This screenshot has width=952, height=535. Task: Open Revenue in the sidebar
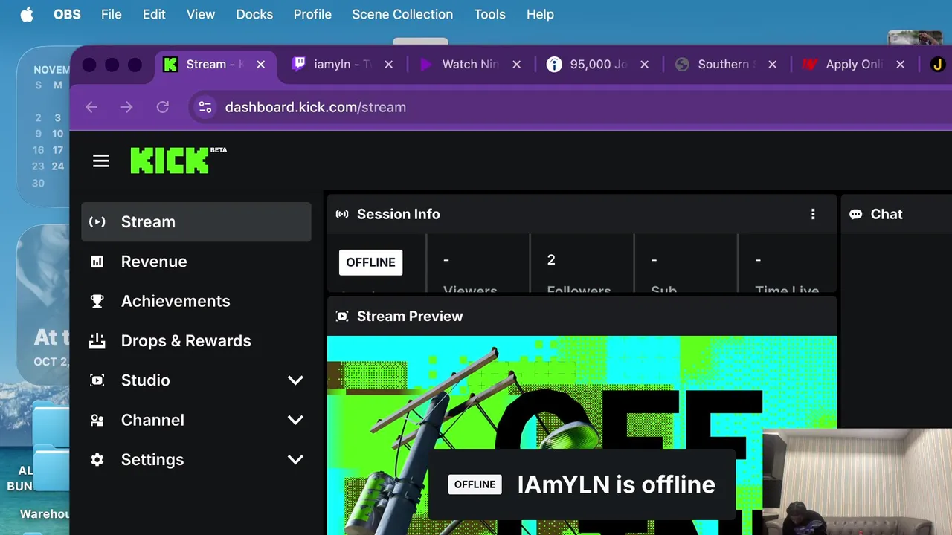(196, 262)
